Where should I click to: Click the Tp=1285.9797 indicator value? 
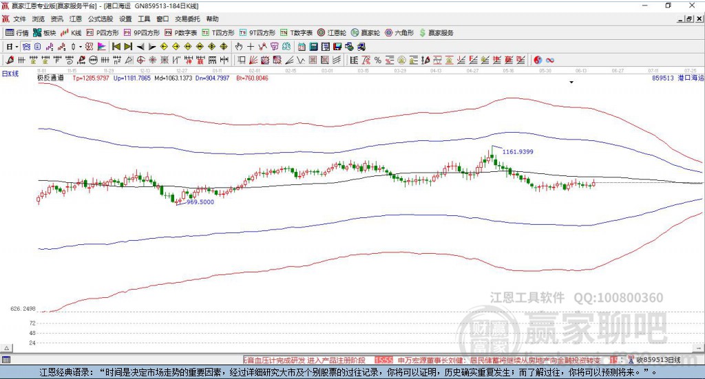click(91, 78)
